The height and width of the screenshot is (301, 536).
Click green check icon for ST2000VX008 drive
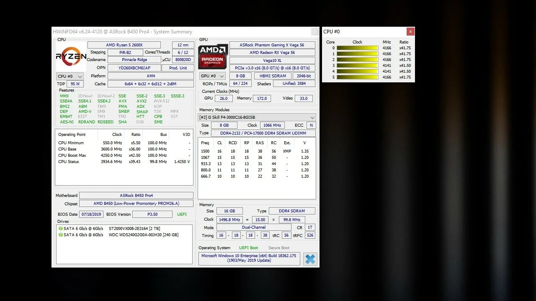[61, 229]
